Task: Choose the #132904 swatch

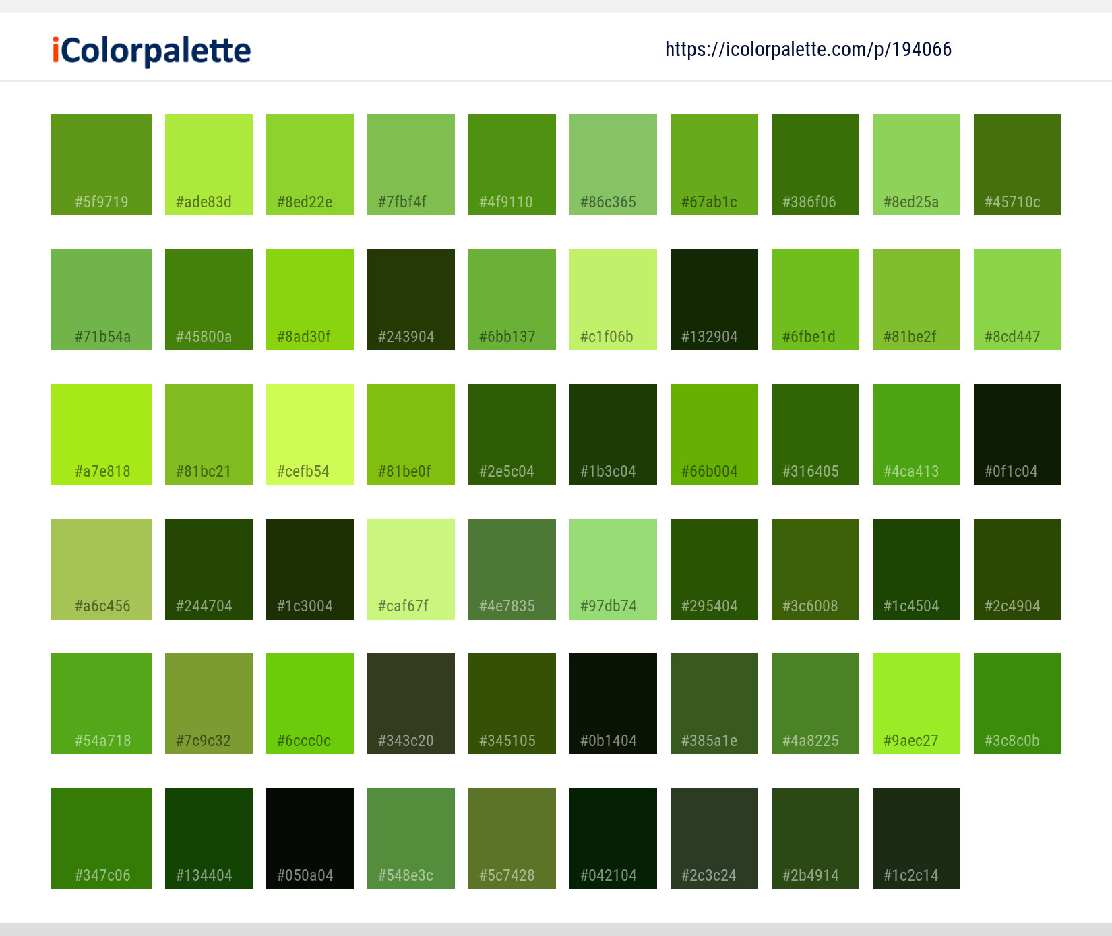Action: [x=714, y=300]
